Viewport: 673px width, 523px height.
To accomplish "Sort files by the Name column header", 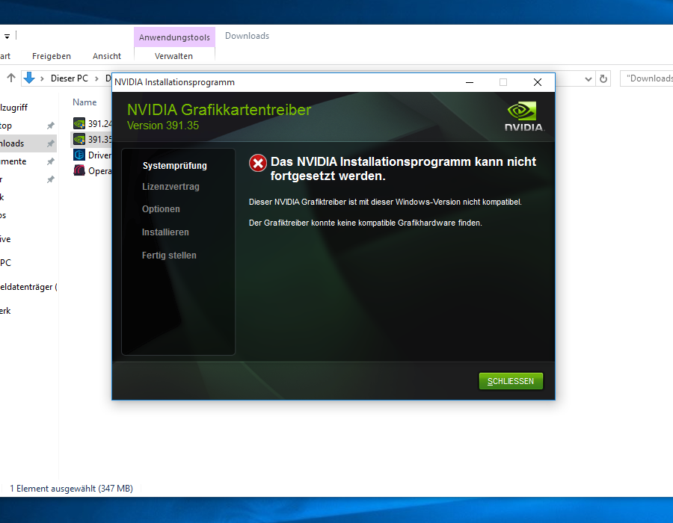I will pyautogui.click(x=84, y=102).
